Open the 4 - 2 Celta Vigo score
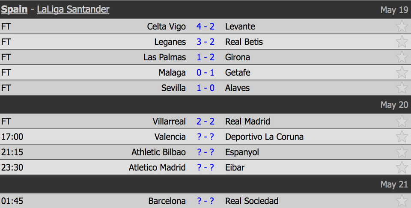The image size is (411, 208). (205, 26)
